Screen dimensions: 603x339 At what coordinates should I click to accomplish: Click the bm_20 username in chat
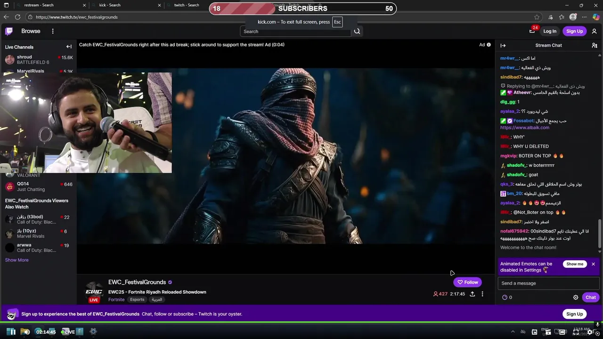pyautogui.click(x=514, y=194)
